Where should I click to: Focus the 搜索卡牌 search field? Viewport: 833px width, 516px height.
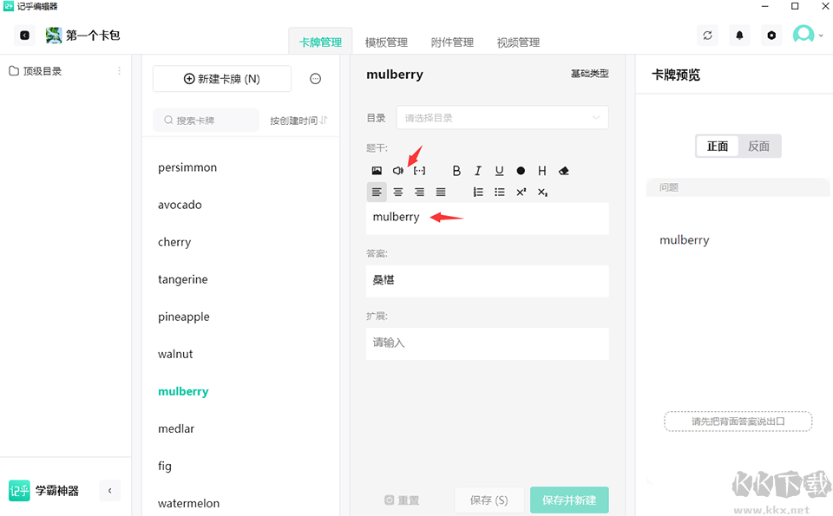207,121
